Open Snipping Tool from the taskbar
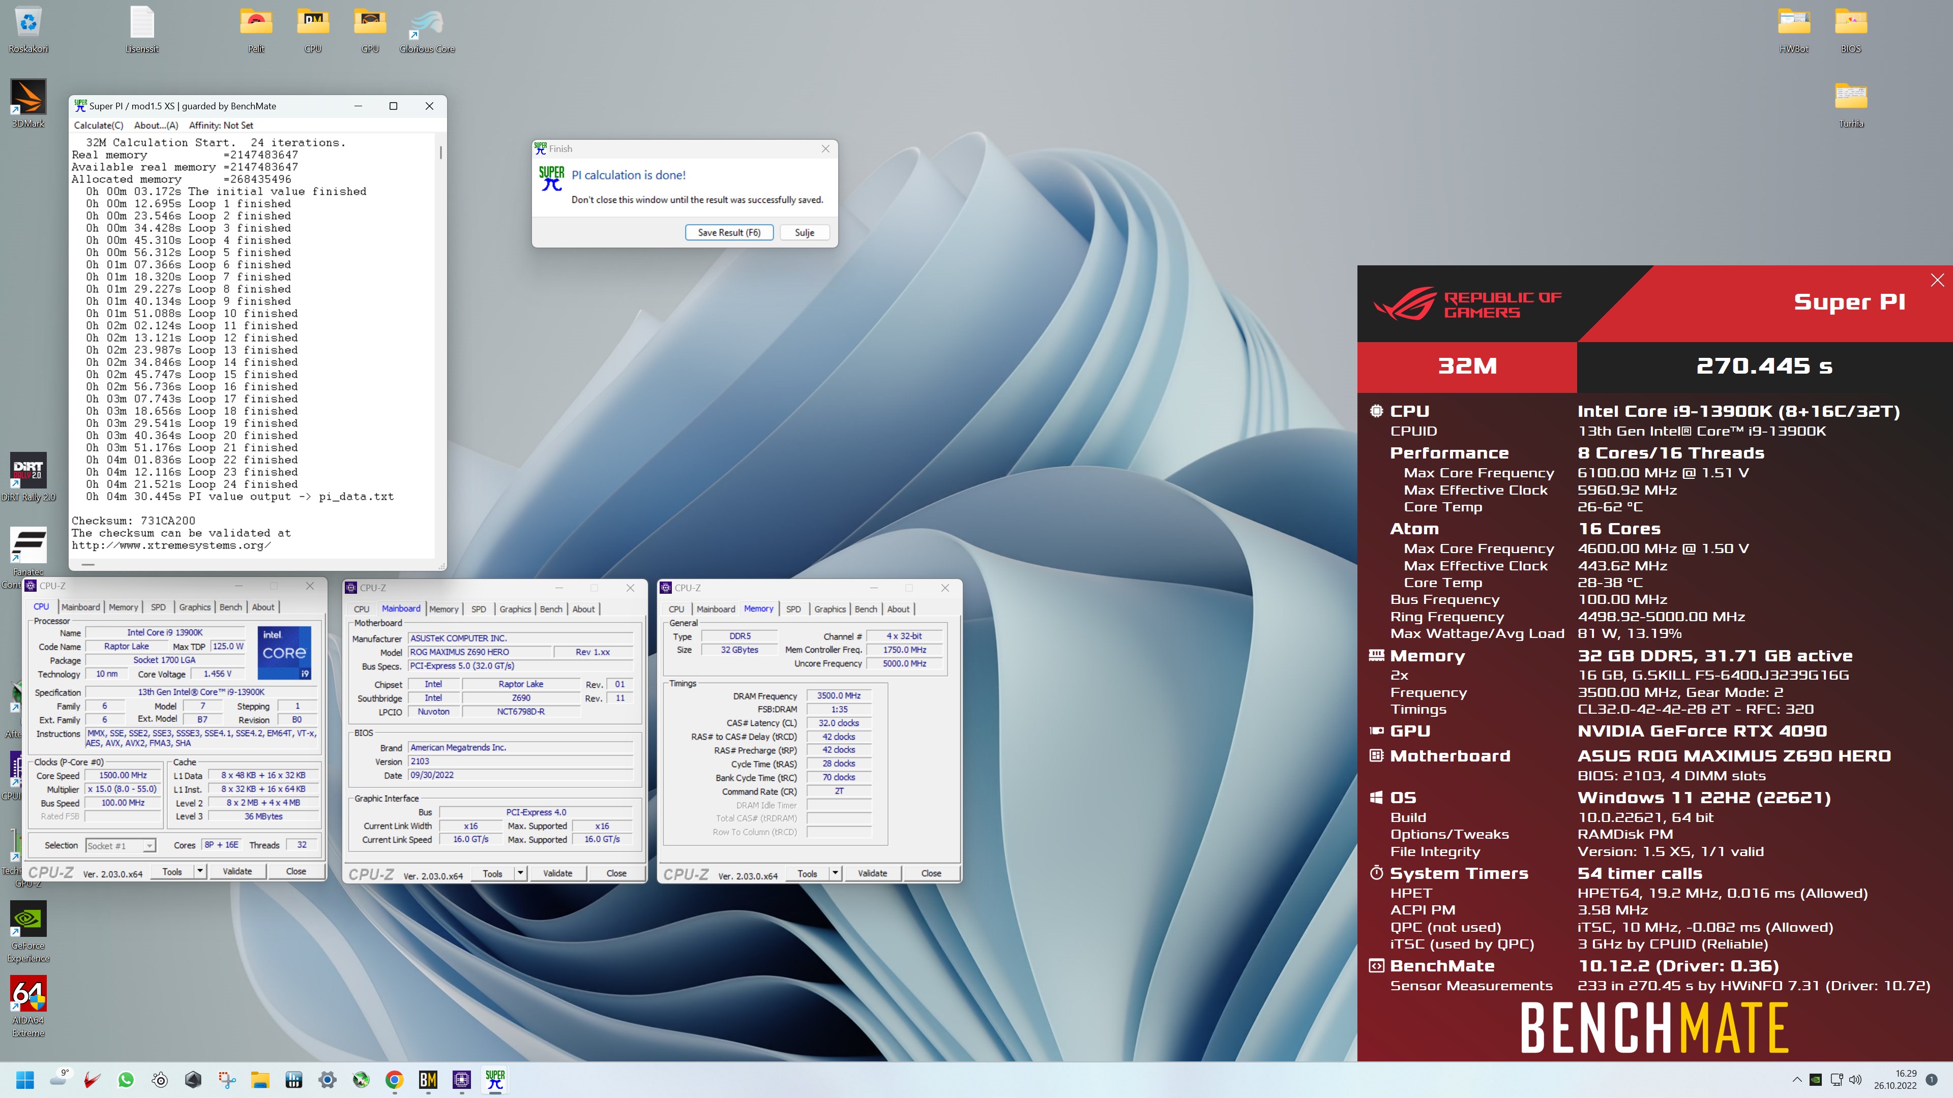This screenshot has width=1953, height=1098. pyautogui.click(x=227, y=1080)
